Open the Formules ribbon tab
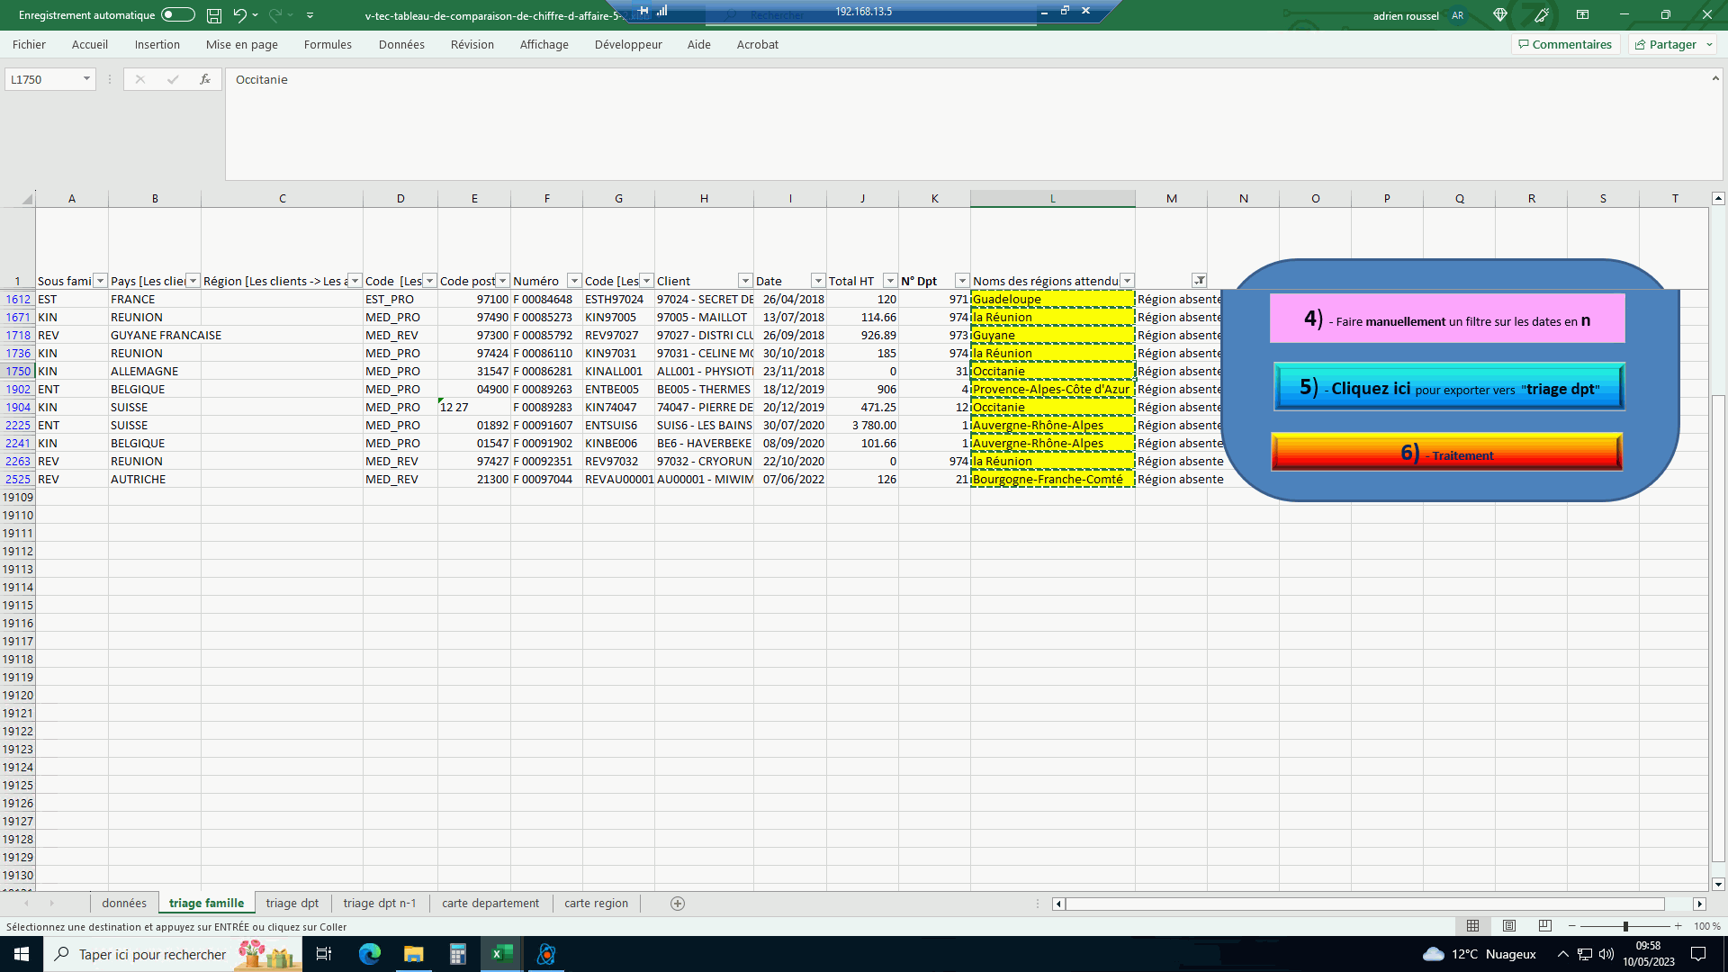 tap(328, 44)
